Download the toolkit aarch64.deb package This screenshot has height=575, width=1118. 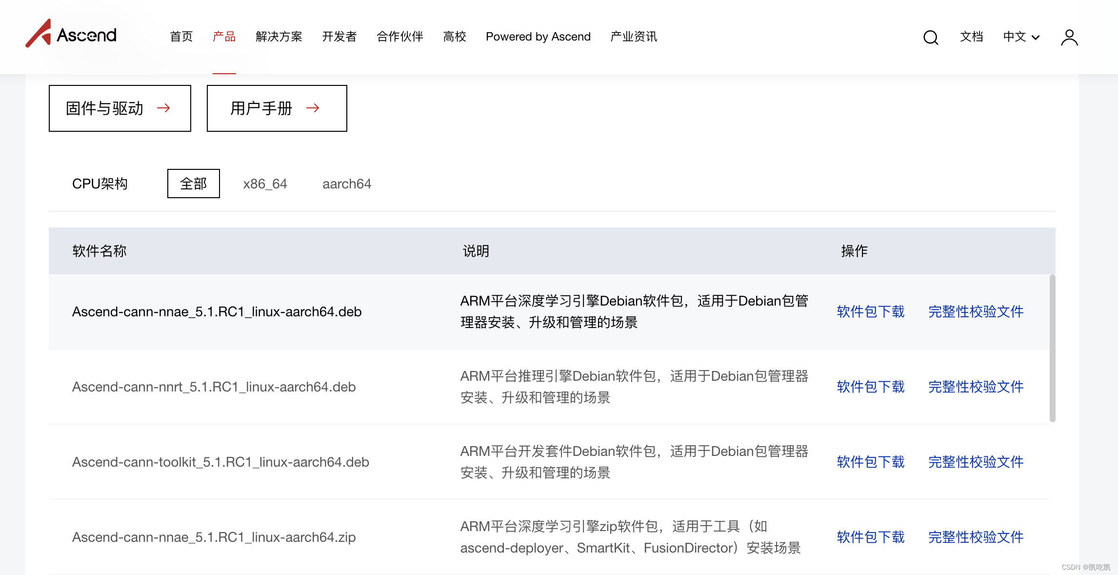(x=871, y=462)
